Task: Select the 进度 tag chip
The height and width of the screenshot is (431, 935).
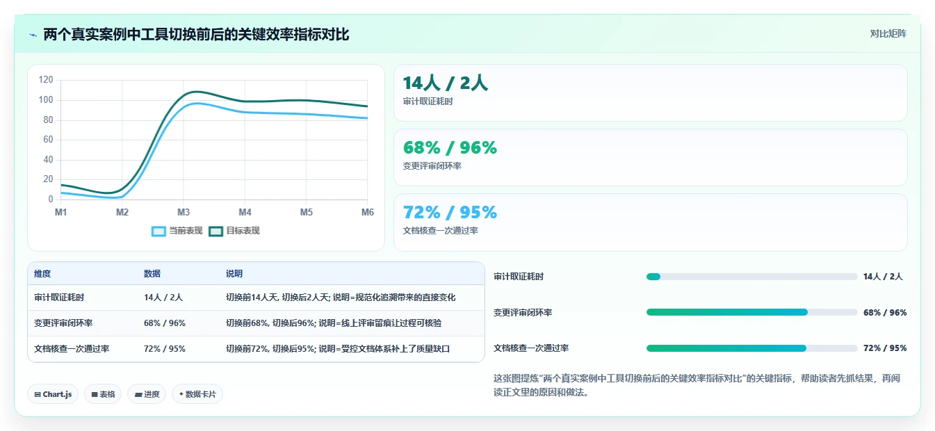Action: point(147,394)
